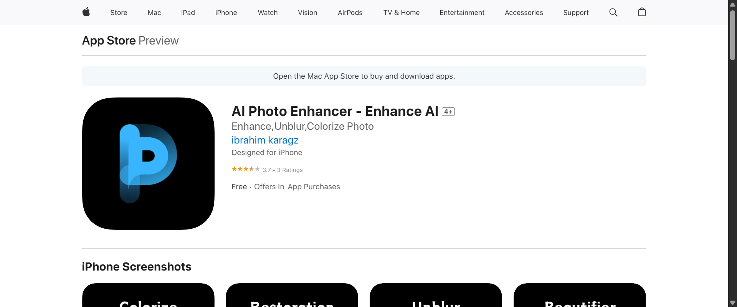Viewport: 737px width, 307px height.
Task: Open the Watch section
Action: point(268,12)
